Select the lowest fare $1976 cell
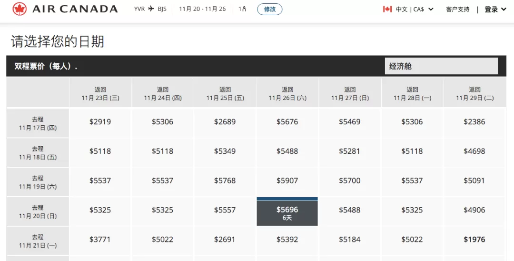514x261 pixels. click(x=474, y=240)
